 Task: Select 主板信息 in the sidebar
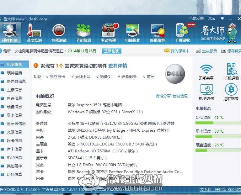[x=14, y=90]
